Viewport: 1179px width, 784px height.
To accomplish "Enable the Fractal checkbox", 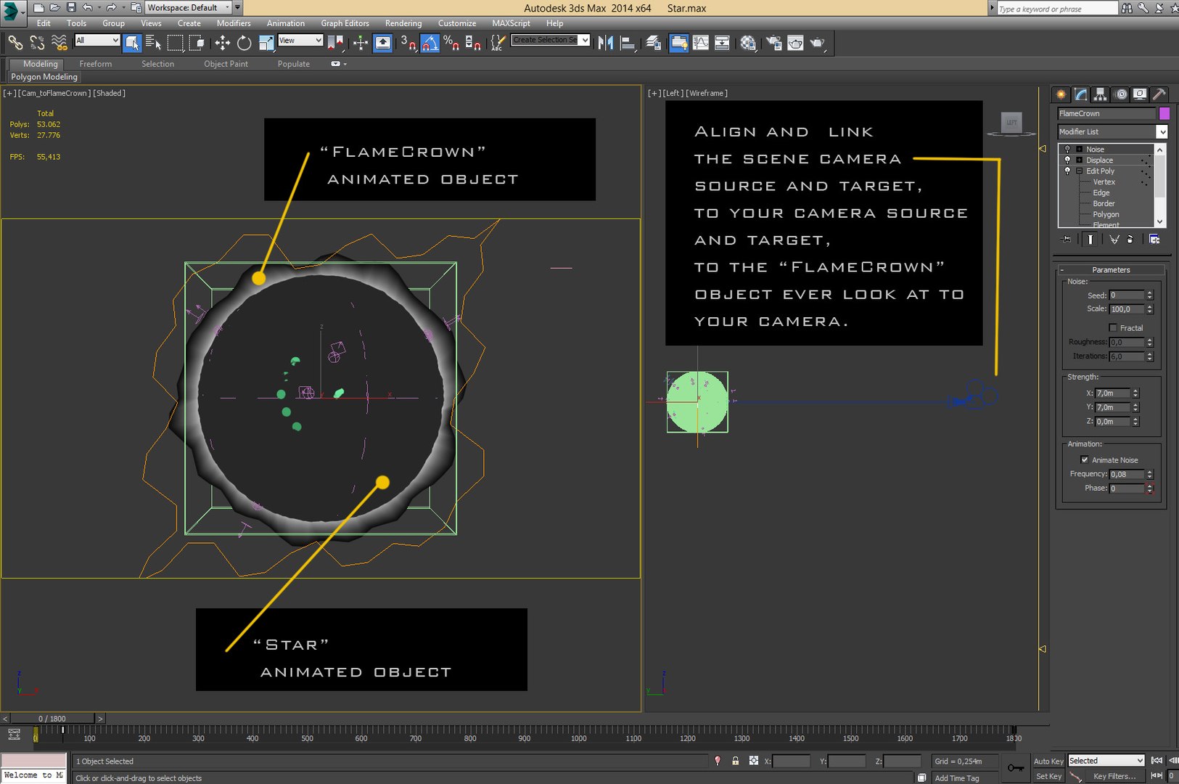I will [x=1113, y=328].
